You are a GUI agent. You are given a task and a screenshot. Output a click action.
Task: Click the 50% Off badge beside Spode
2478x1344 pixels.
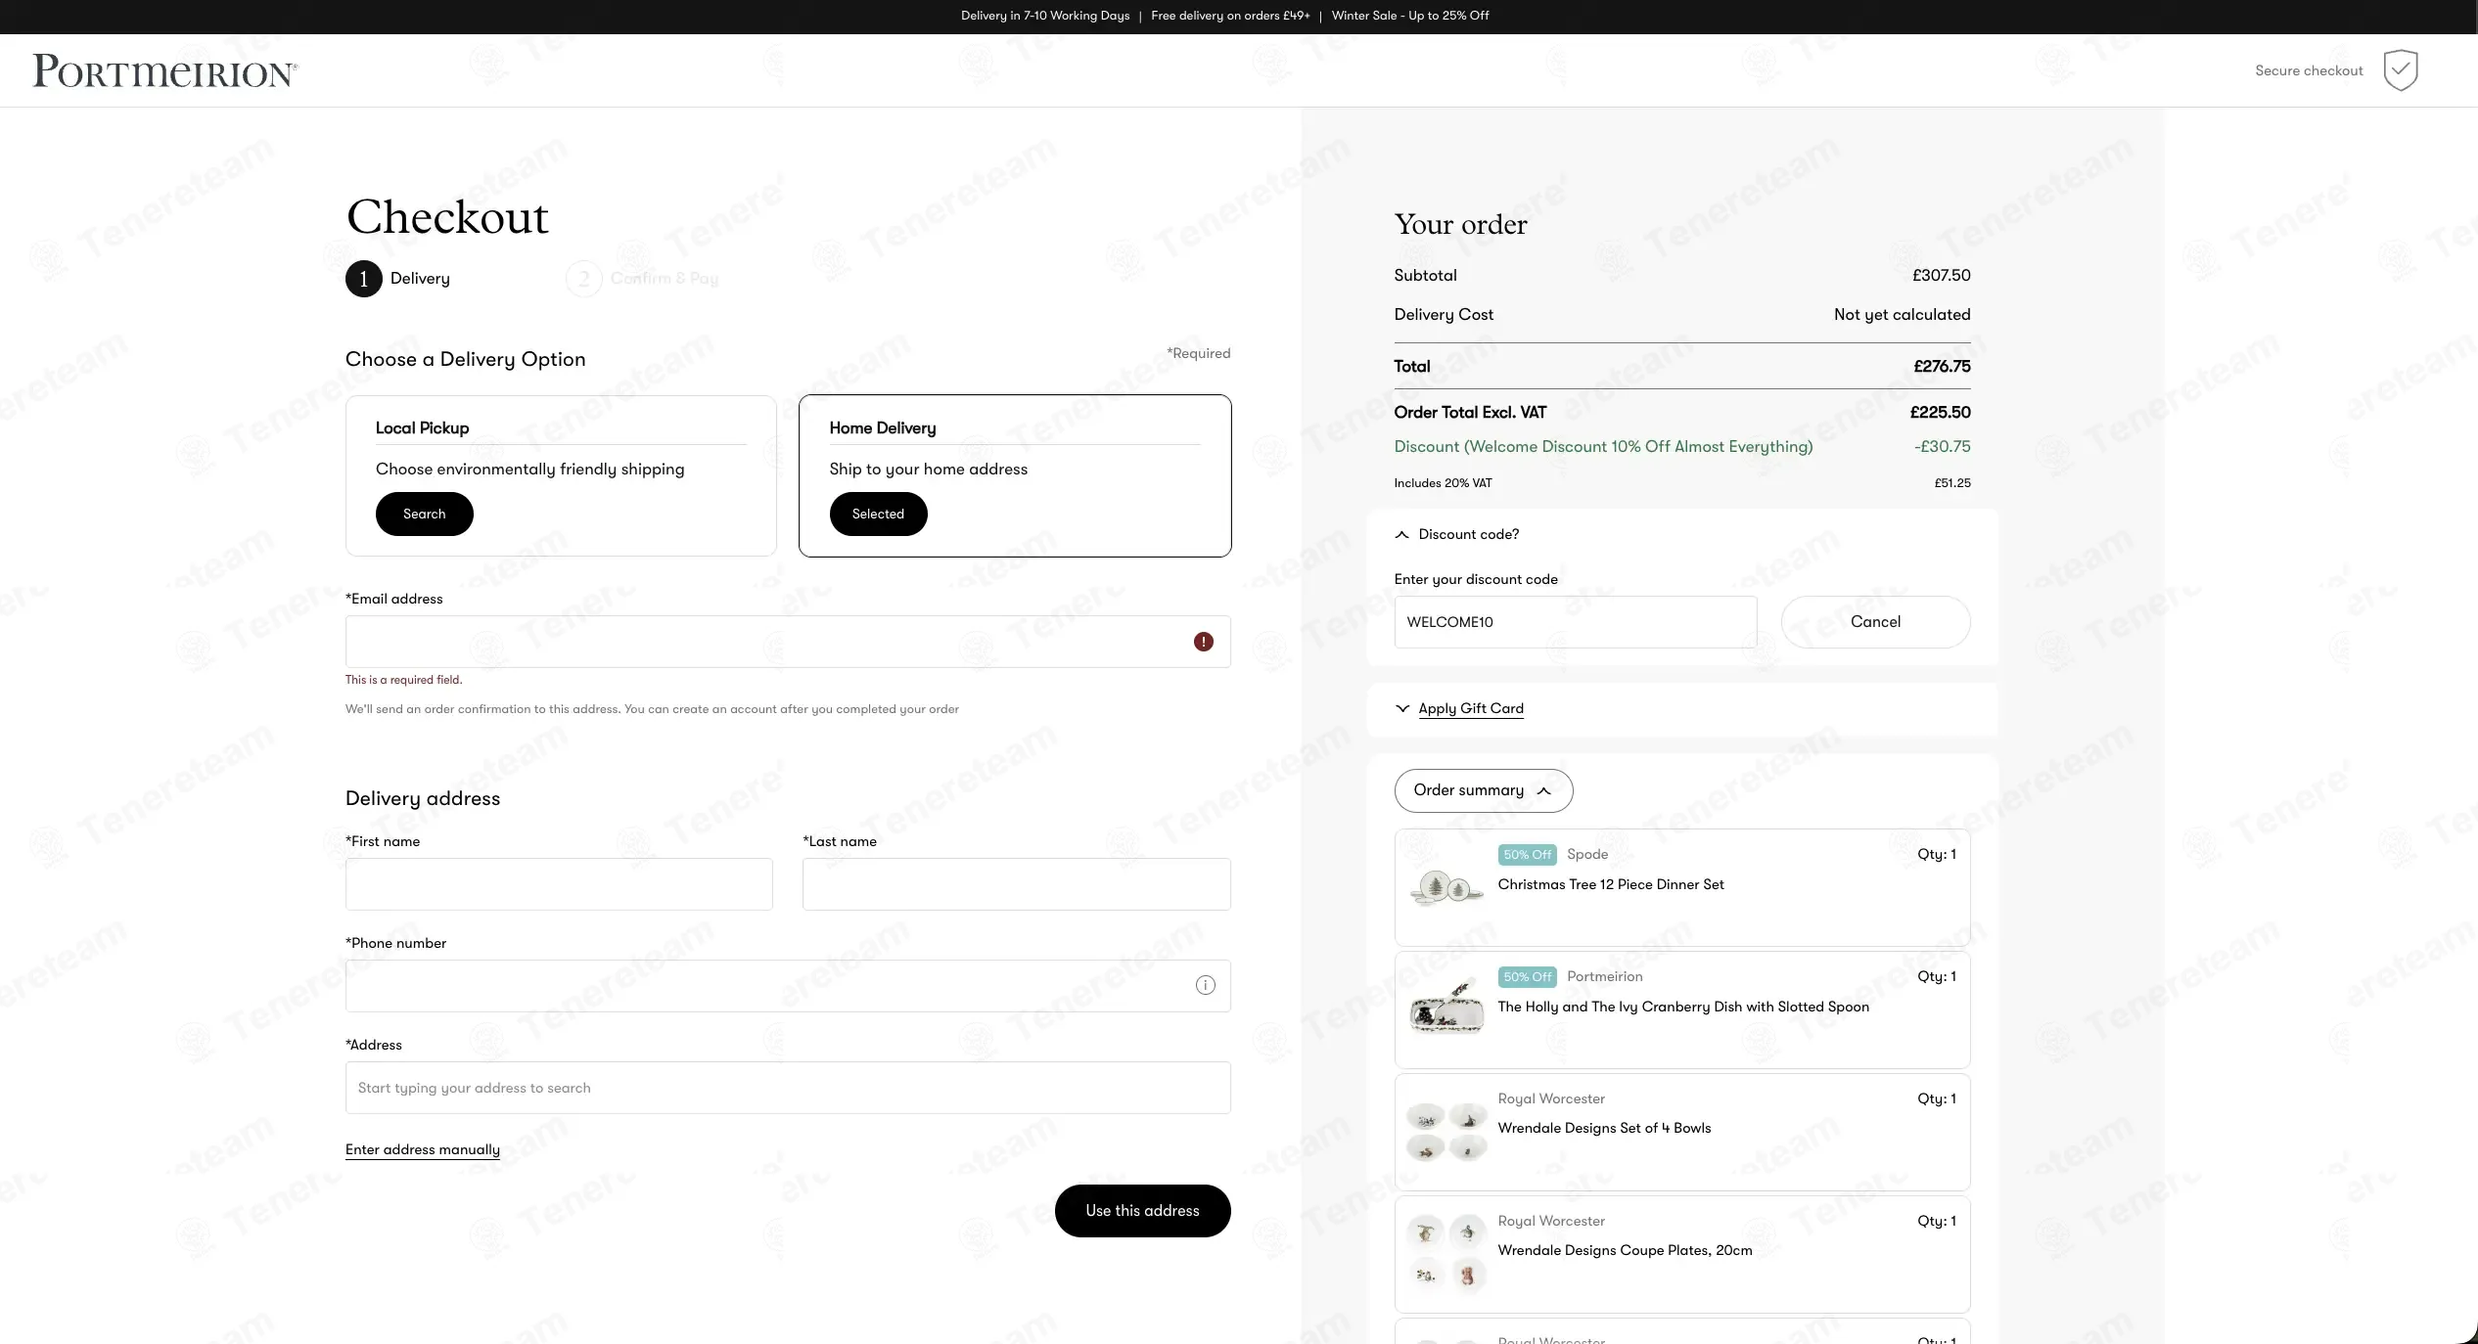click(1528, 855)
